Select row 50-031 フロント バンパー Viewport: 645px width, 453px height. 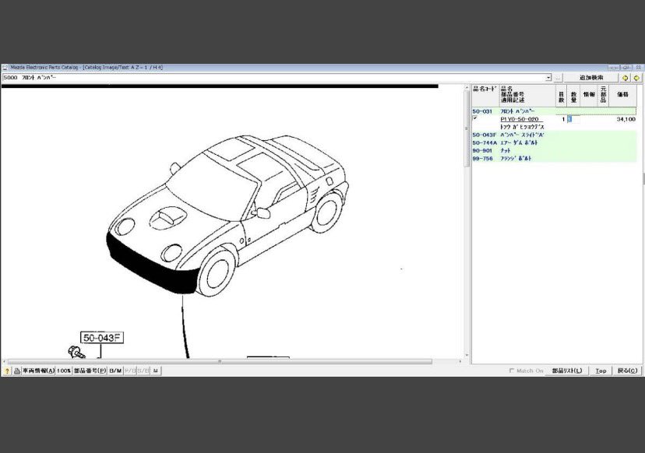click(554, 111)
